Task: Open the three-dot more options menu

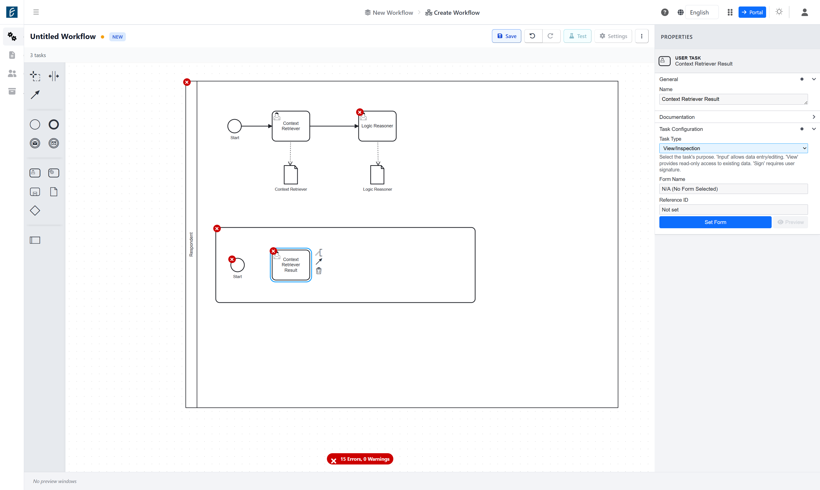Action: pos(642,36)
